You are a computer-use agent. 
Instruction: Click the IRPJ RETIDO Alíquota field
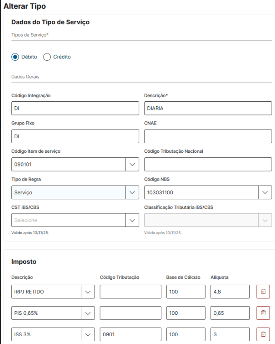[x=230, y=292]
